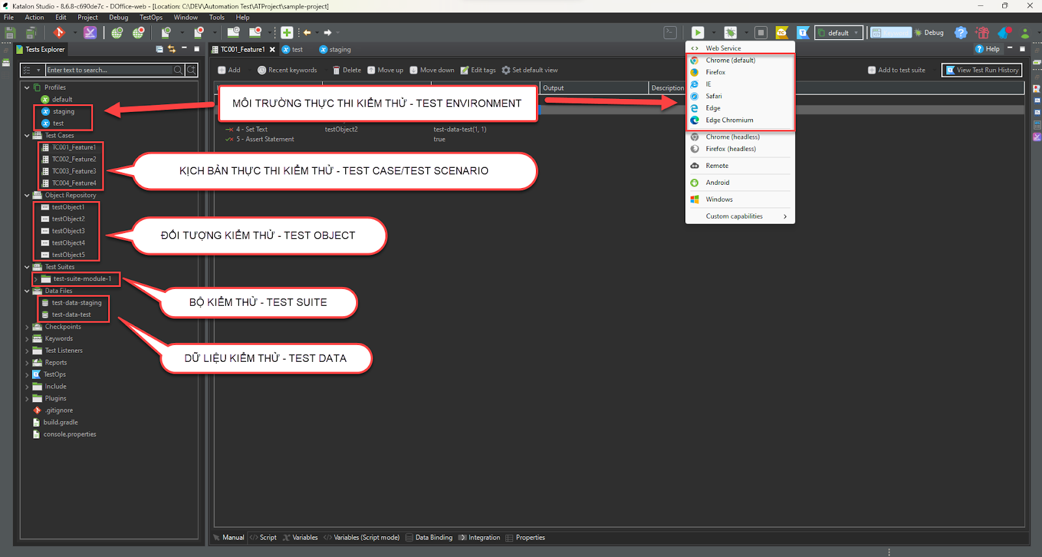
Task: Select Firefox (headless) from run menu
Action: (x=740, y=149)
